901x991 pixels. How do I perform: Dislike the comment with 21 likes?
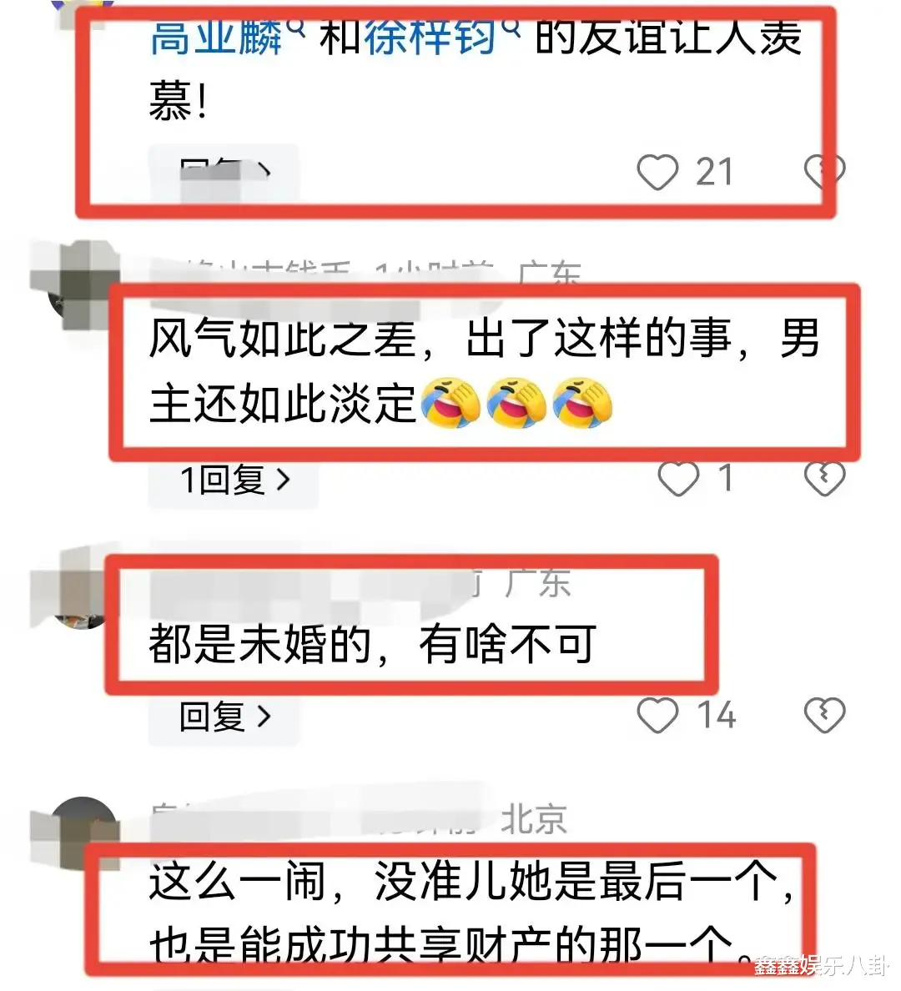[x=824, y=171]
